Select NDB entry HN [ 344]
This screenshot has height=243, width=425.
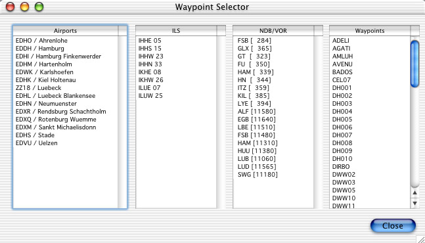[254, 80]
